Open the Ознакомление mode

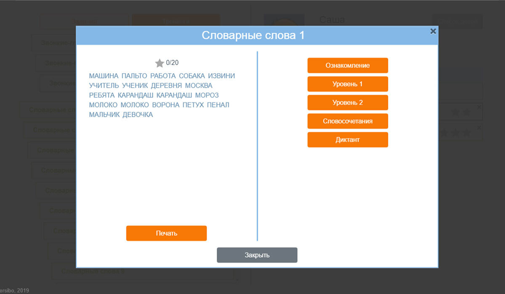[348, 66]
